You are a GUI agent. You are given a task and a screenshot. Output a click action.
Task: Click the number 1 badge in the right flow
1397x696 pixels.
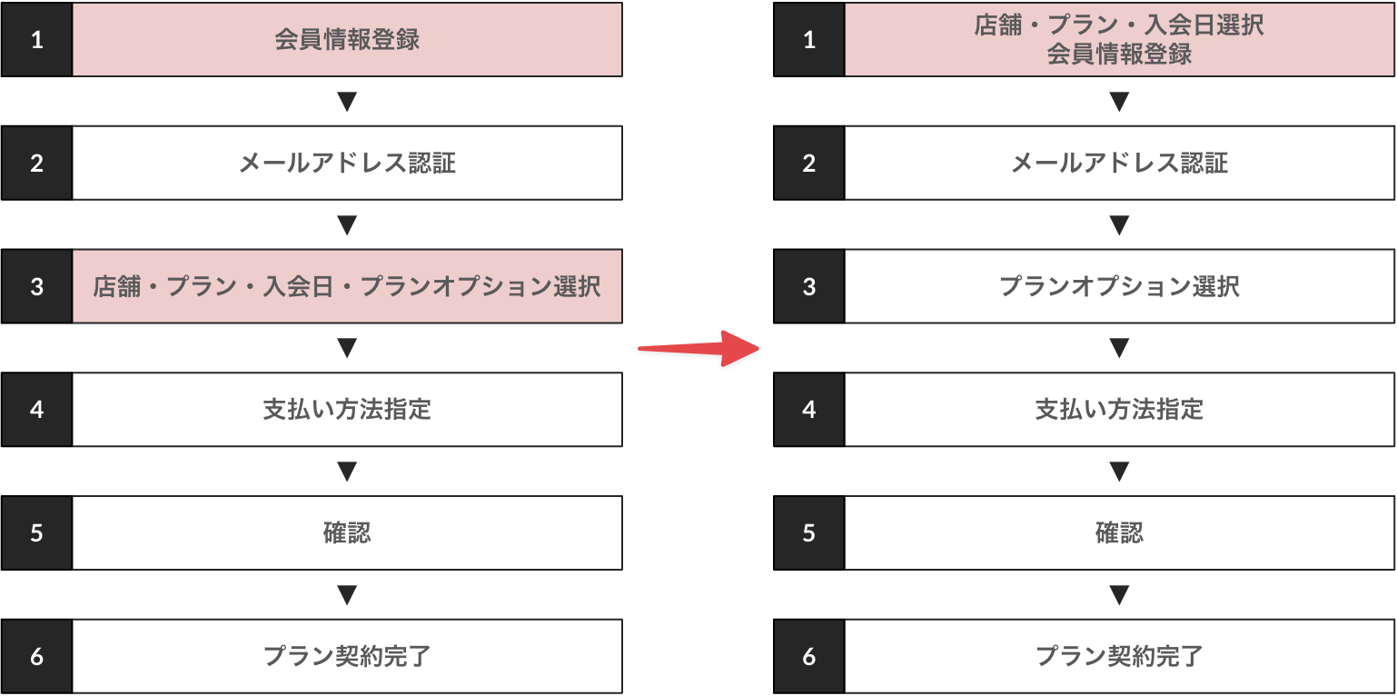click(809, 40)
